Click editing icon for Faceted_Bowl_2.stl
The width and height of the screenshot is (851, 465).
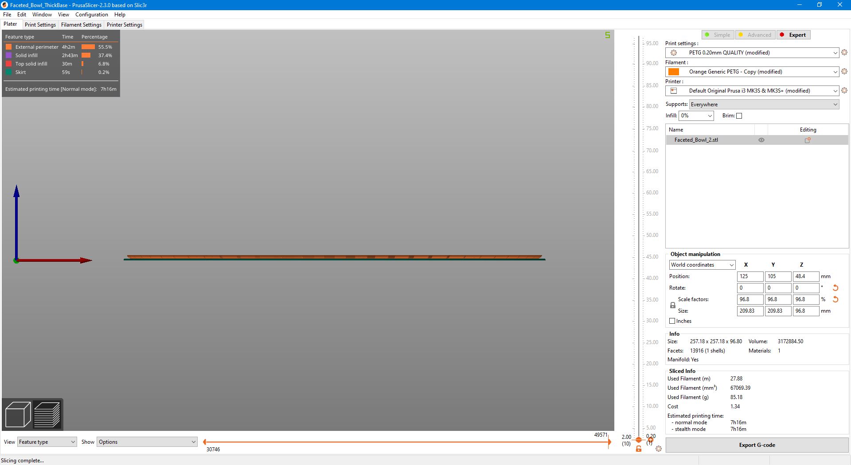point(808,140)
